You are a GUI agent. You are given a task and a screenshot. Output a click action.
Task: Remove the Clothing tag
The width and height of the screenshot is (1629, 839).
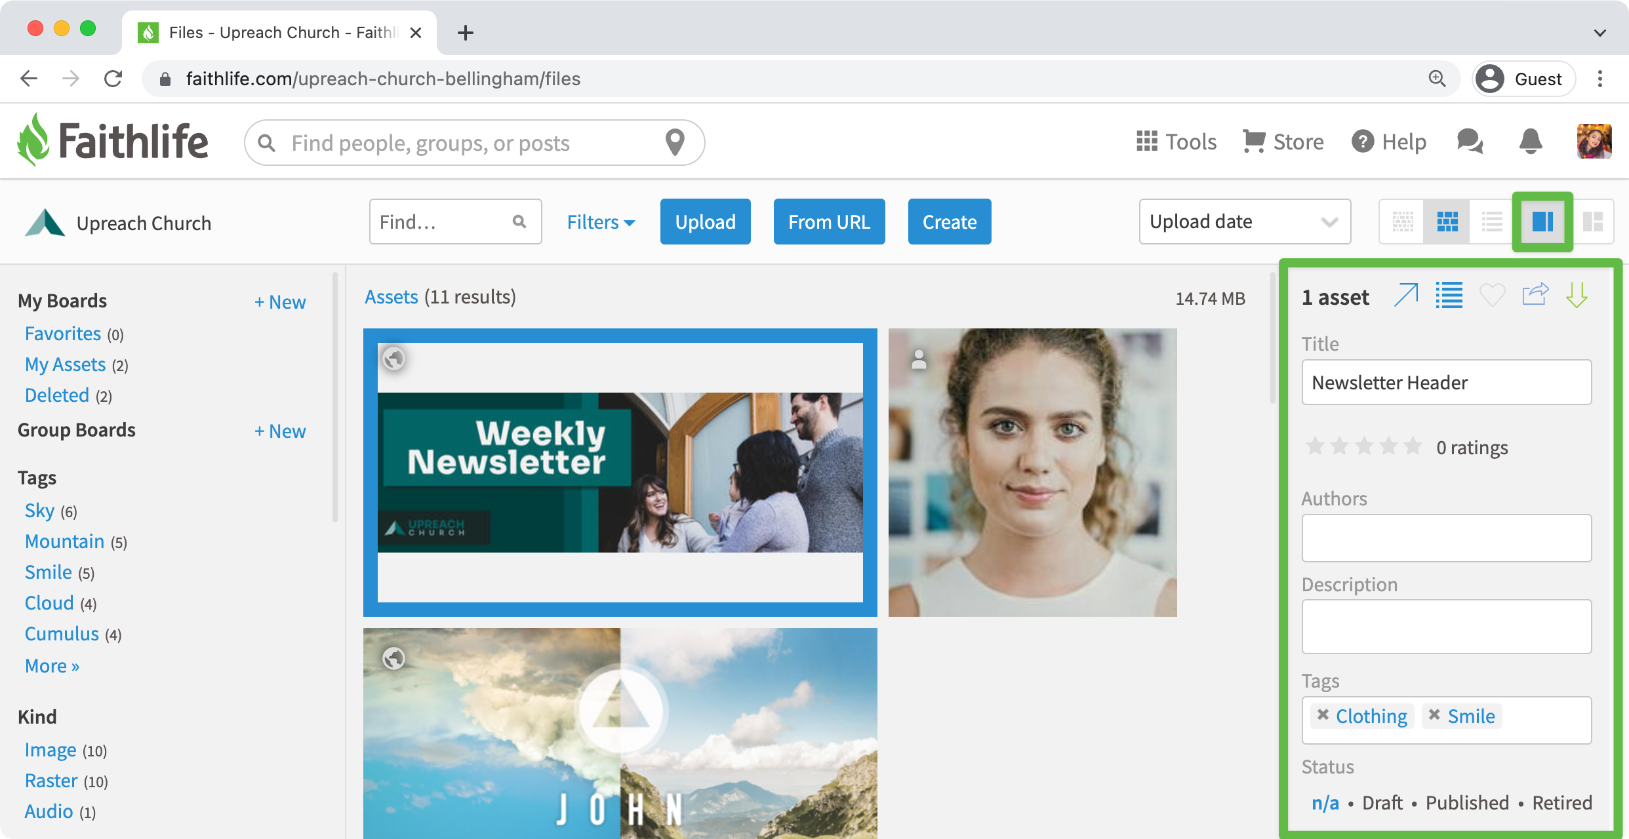(1323, 714)
